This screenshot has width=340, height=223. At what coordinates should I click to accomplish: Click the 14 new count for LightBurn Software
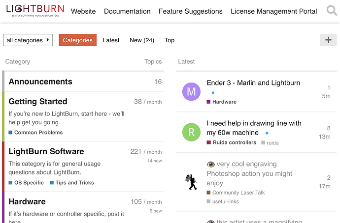155,161
